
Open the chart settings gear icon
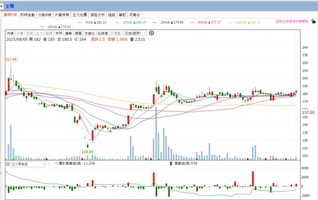(x=151, y=33)
